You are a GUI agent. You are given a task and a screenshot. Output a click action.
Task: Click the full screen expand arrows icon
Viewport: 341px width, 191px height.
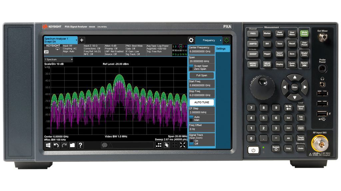(x=182, y=145)
